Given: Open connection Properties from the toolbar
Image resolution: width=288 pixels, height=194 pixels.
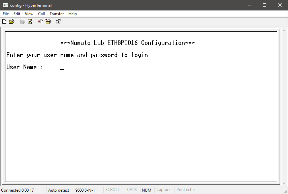Looking at the screenshot, I should (x=58, y=22).
